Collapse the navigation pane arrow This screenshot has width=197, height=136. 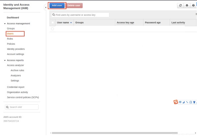point(46,8)
